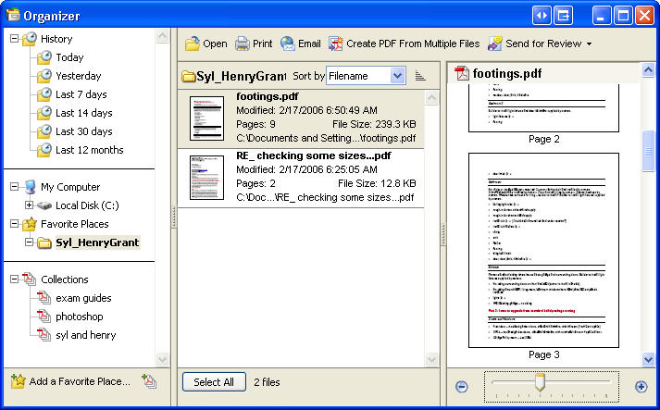Click the Open folder icon in toolbar

(193, 43)
